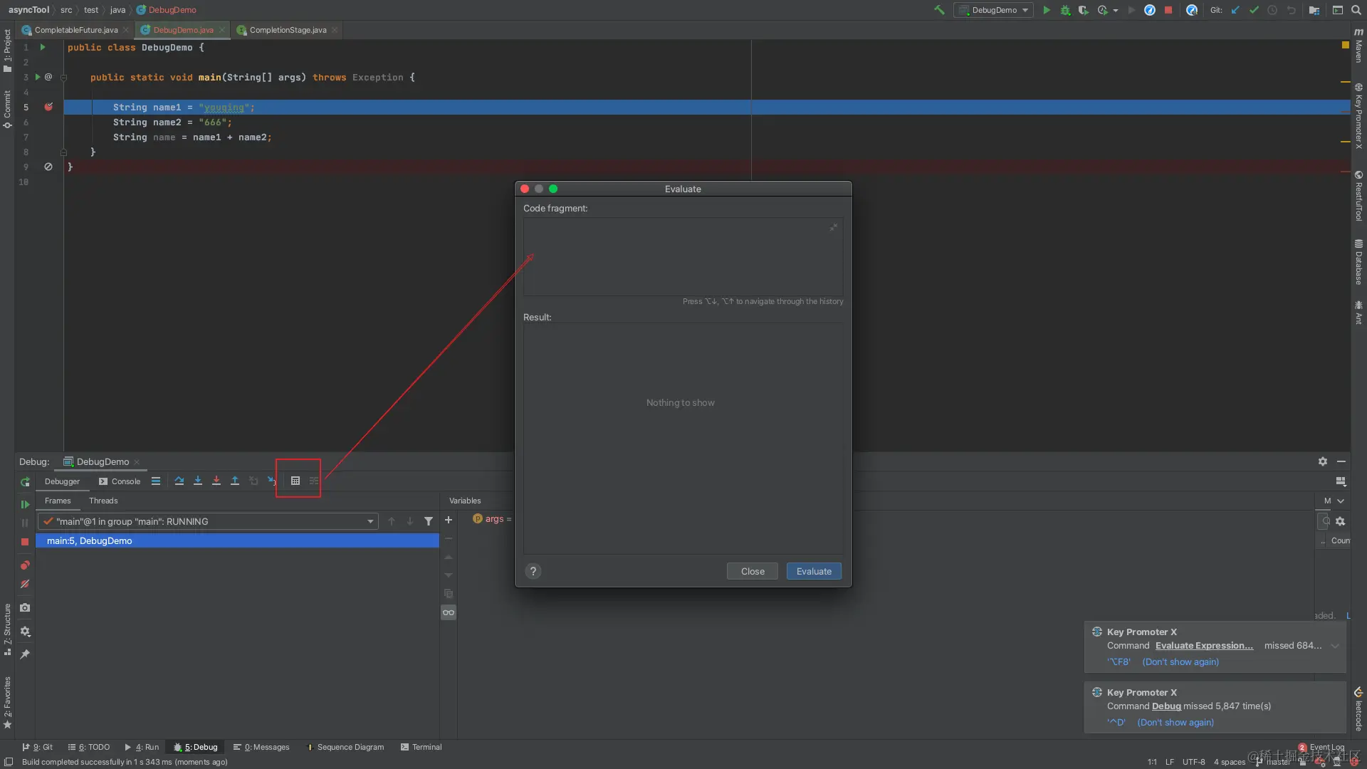The height and width of the screenshot is (769, 1367).
Task: Toggle the breakpoint on line 5
Action: (x=48, y=108)
